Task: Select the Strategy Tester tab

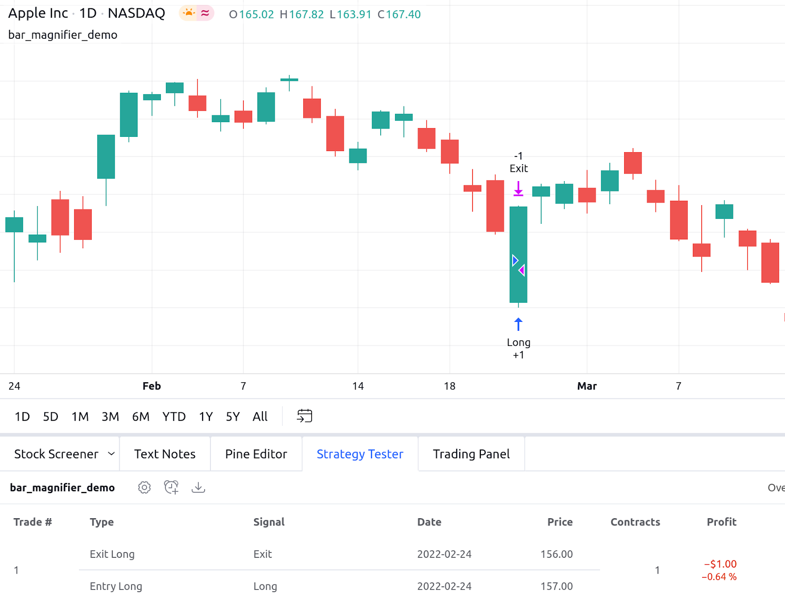Action: (x=360, y=454)
